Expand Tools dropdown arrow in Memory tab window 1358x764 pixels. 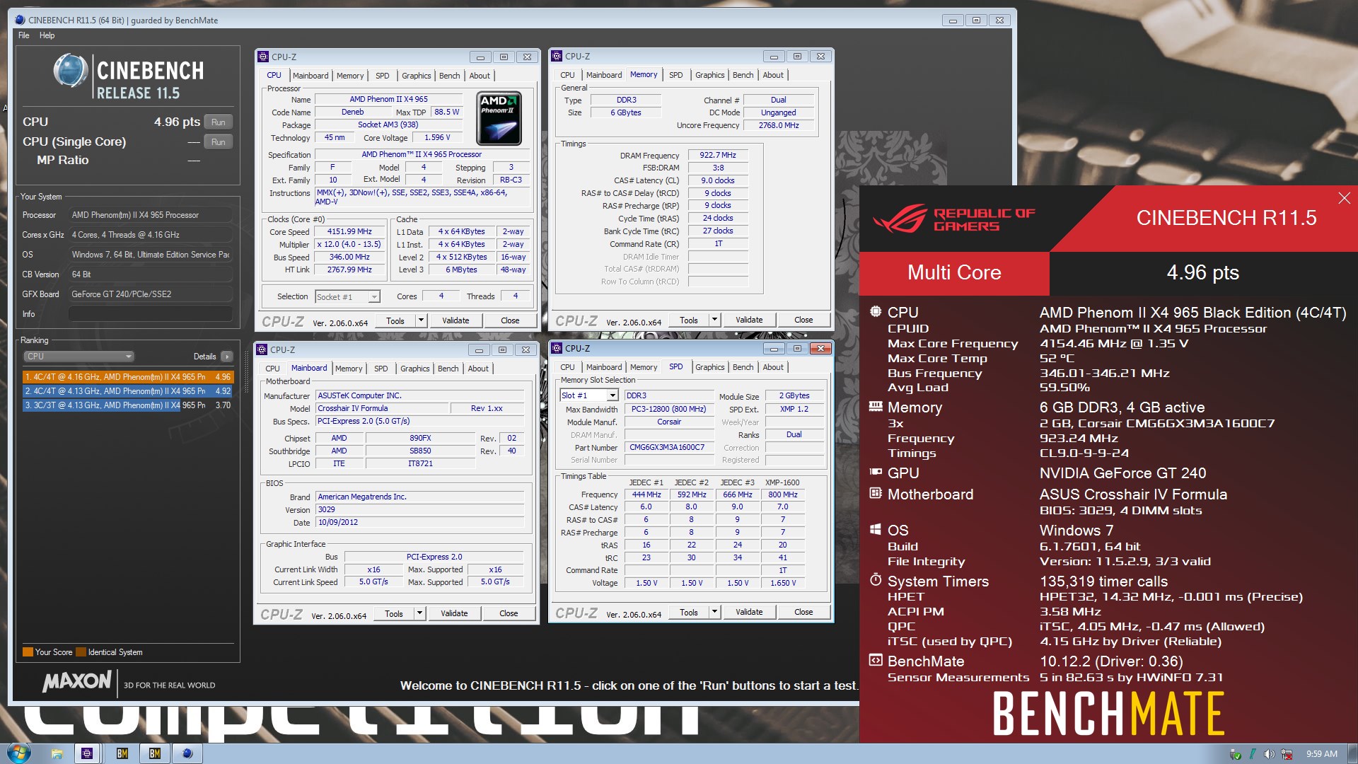click(x=714, y=320)
